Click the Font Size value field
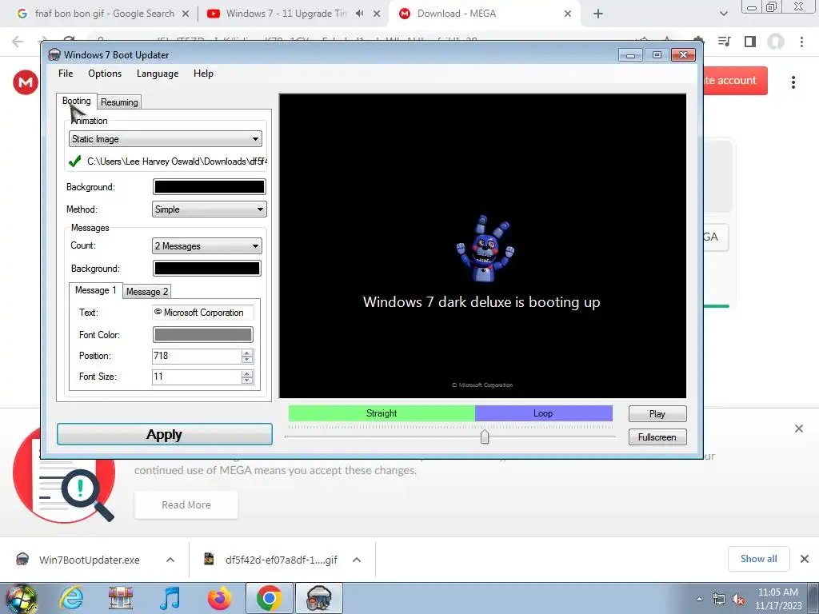Viewport: 819px width, 614px height. (x=197, y=377)
